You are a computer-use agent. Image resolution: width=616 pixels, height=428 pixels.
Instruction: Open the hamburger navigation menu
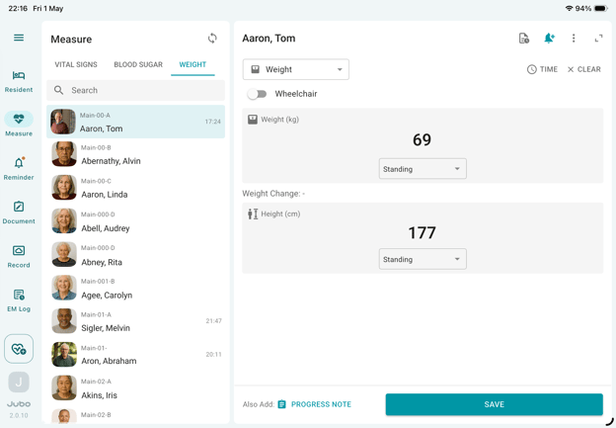point(19,38)
